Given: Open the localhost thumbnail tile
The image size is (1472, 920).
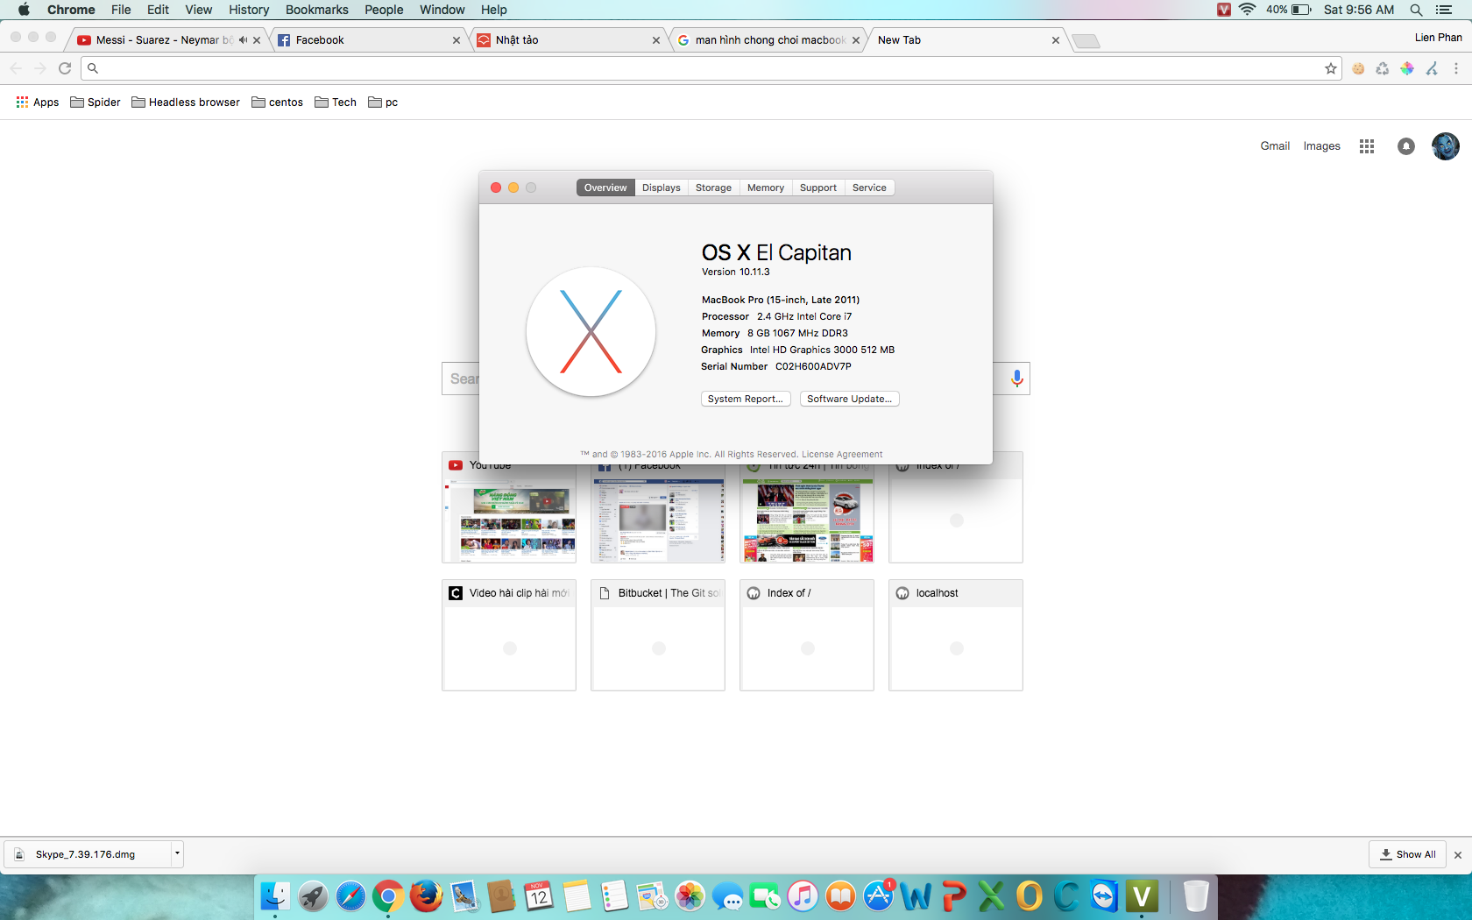Looking at the screenshot, I should pyautogui.click(x=956, y=635).
